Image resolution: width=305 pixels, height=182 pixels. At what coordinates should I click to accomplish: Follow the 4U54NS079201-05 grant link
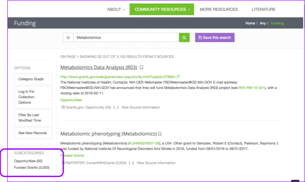(x=144, y=143)
